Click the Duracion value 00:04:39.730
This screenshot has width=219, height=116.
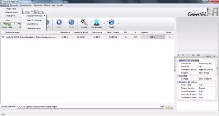(x=204, y=73)
